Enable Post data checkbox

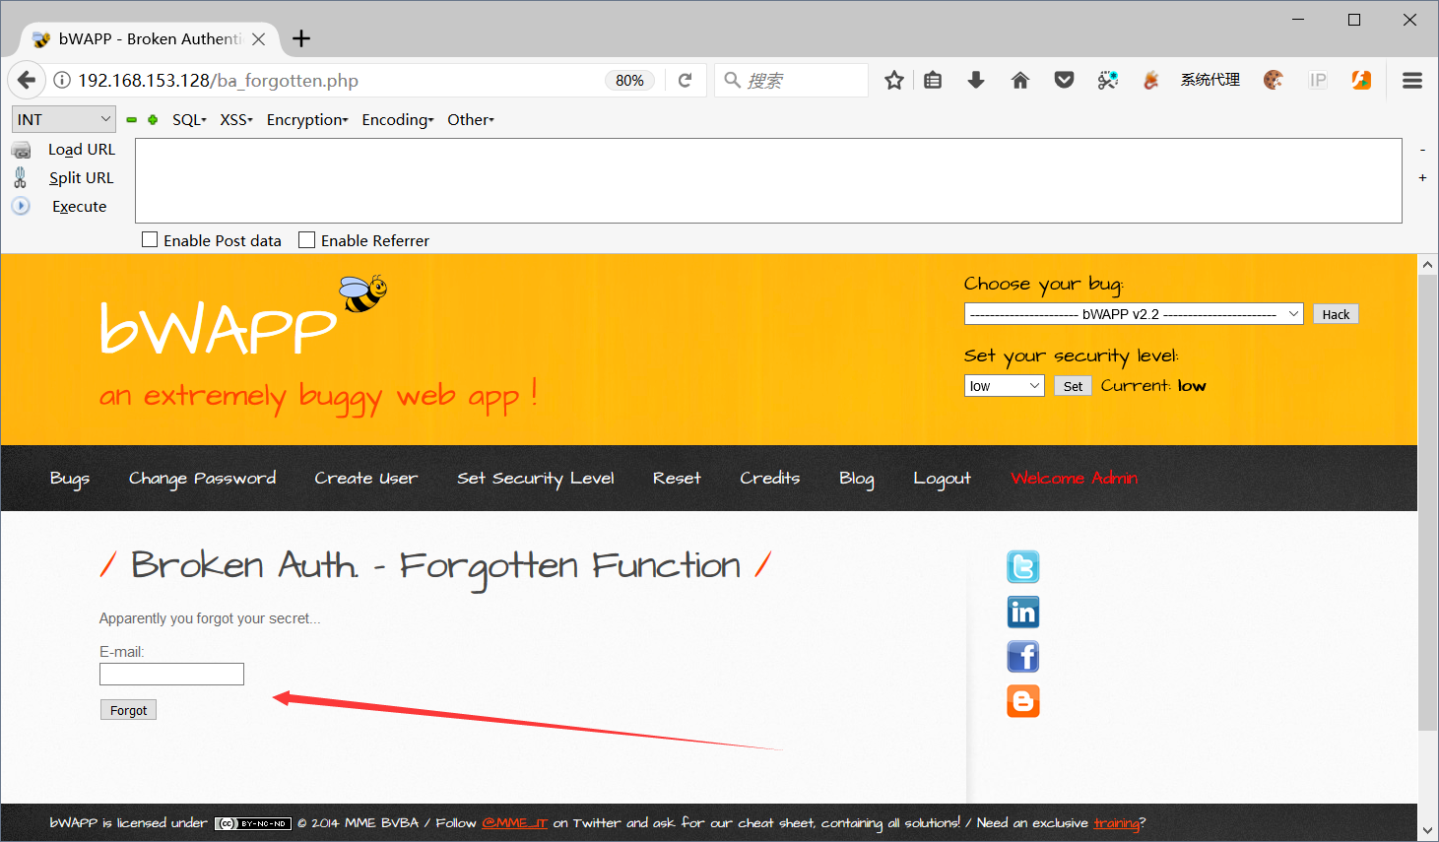click(150, 239)
